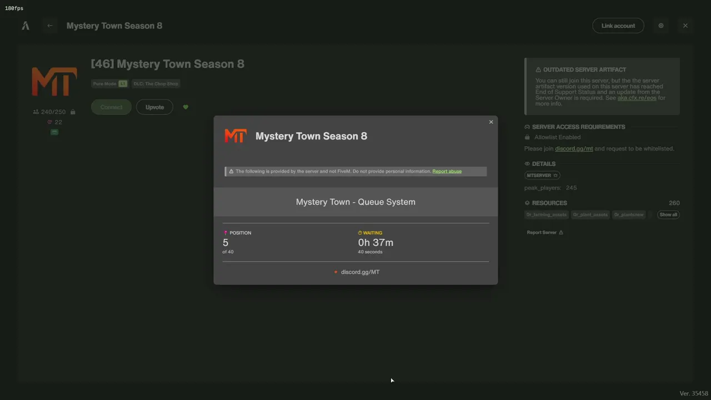Go back with the header arrow
This screenshot has width=711, height=400.
pos(50,26)
